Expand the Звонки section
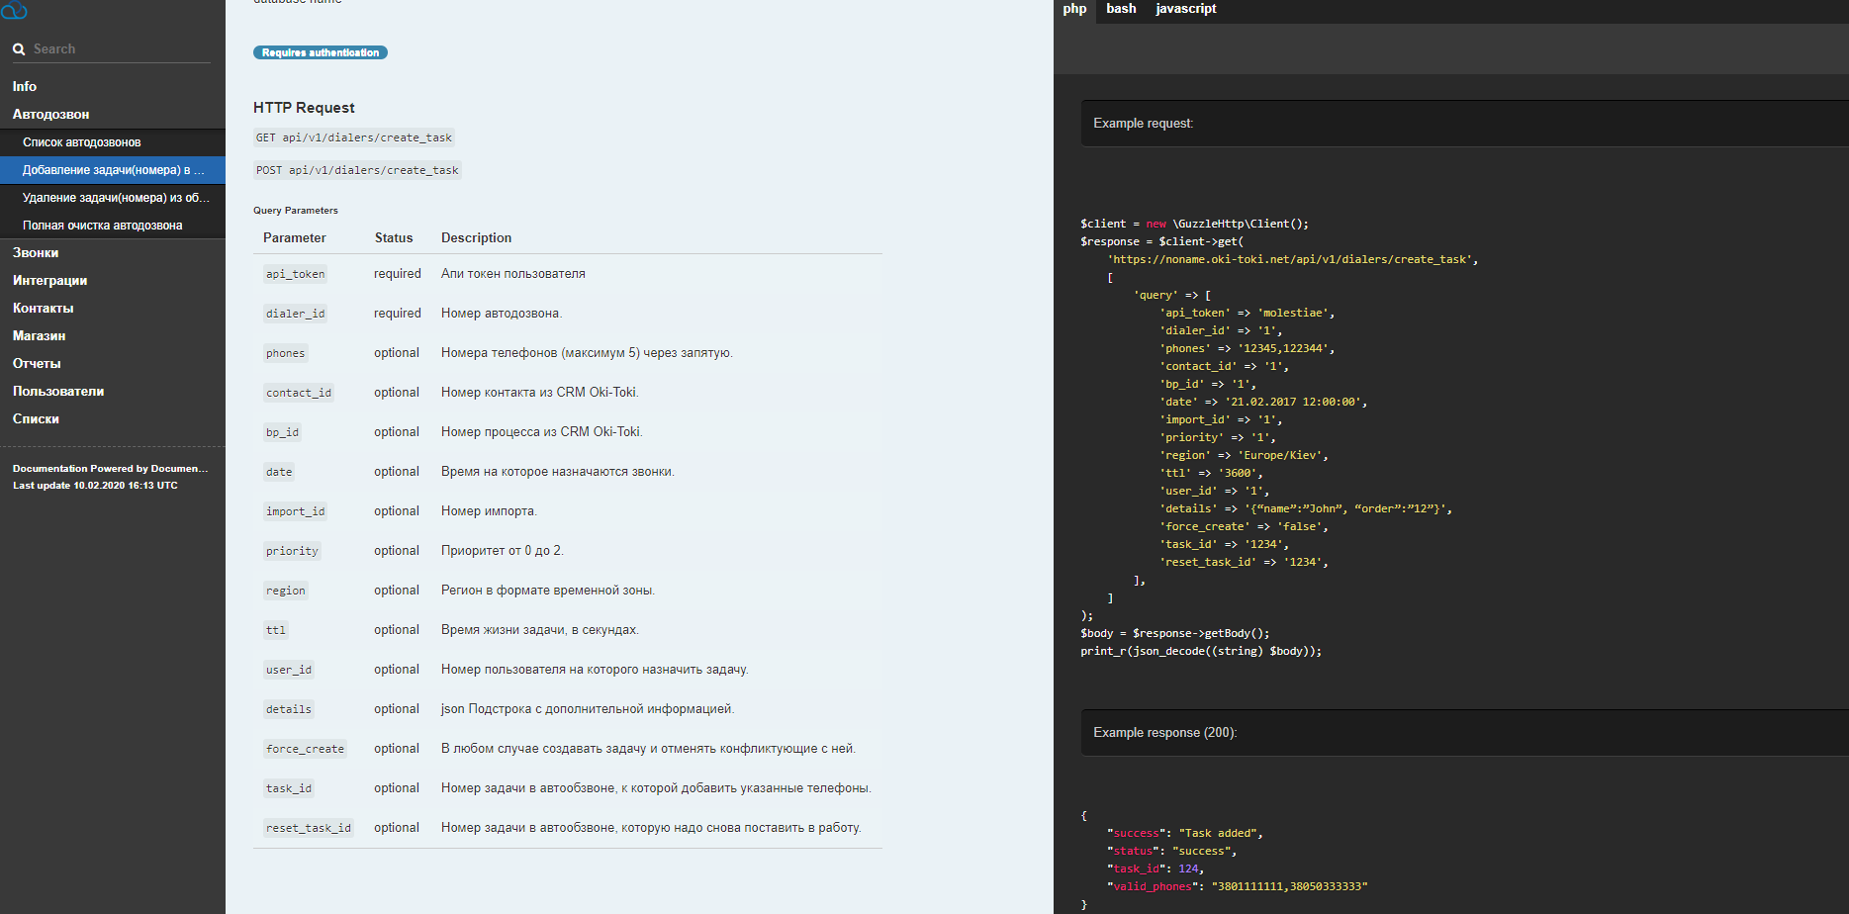 36,253
